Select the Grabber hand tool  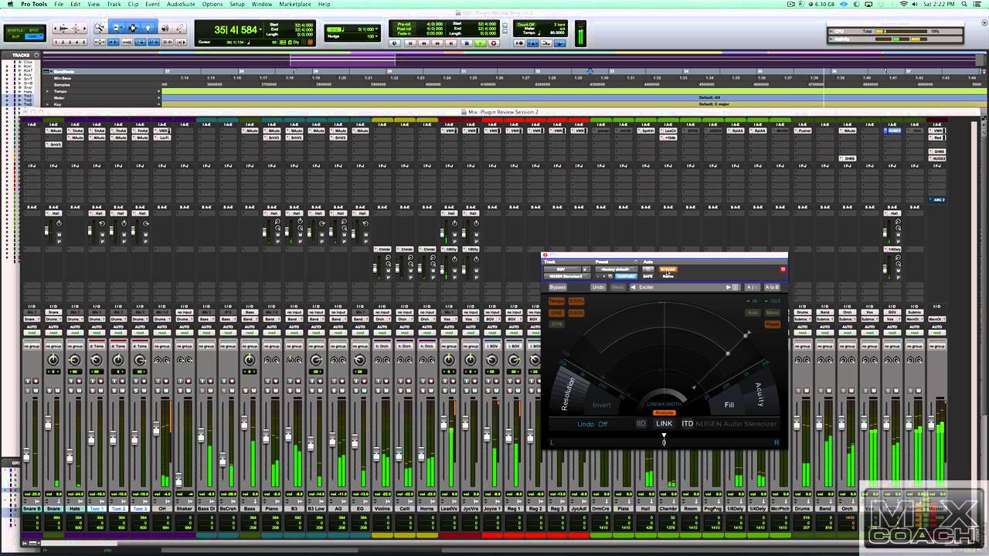point(148,28)
